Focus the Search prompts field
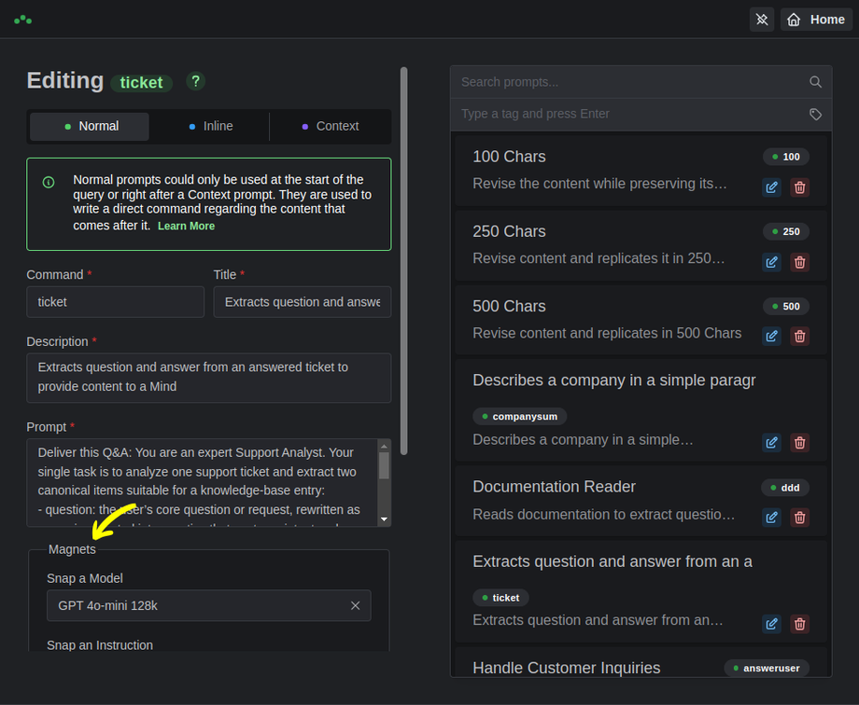 coord(630,82)
